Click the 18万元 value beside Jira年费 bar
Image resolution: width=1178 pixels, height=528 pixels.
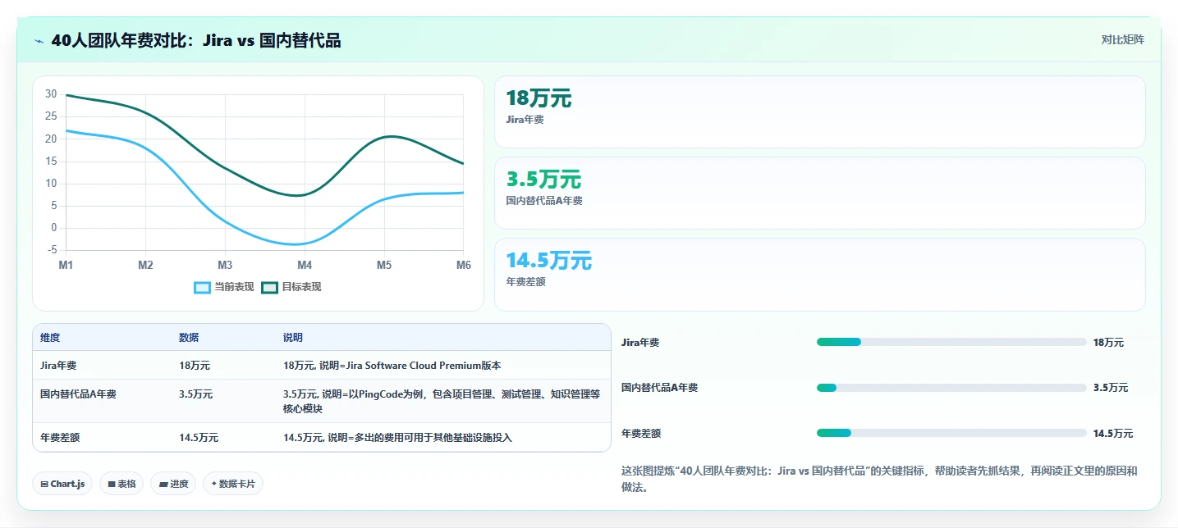(1108, 342)
